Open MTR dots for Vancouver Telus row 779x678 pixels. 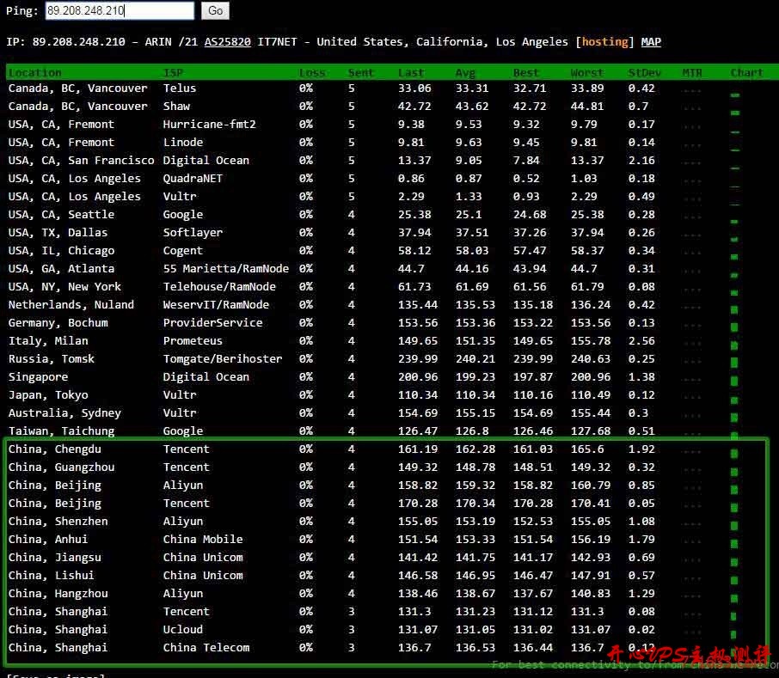(692, 89)
